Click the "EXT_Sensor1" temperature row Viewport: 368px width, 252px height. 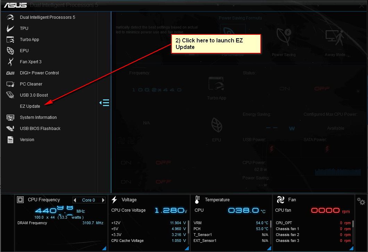click(231, 241)
